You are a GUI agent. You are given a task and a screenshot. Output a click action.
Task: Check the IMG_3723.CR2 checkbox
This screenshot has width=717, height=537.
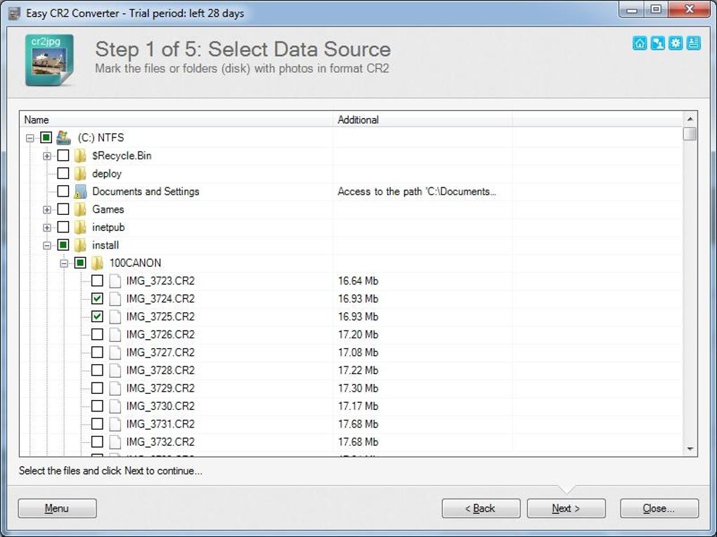pyautogui.click(x=98, y=281)
